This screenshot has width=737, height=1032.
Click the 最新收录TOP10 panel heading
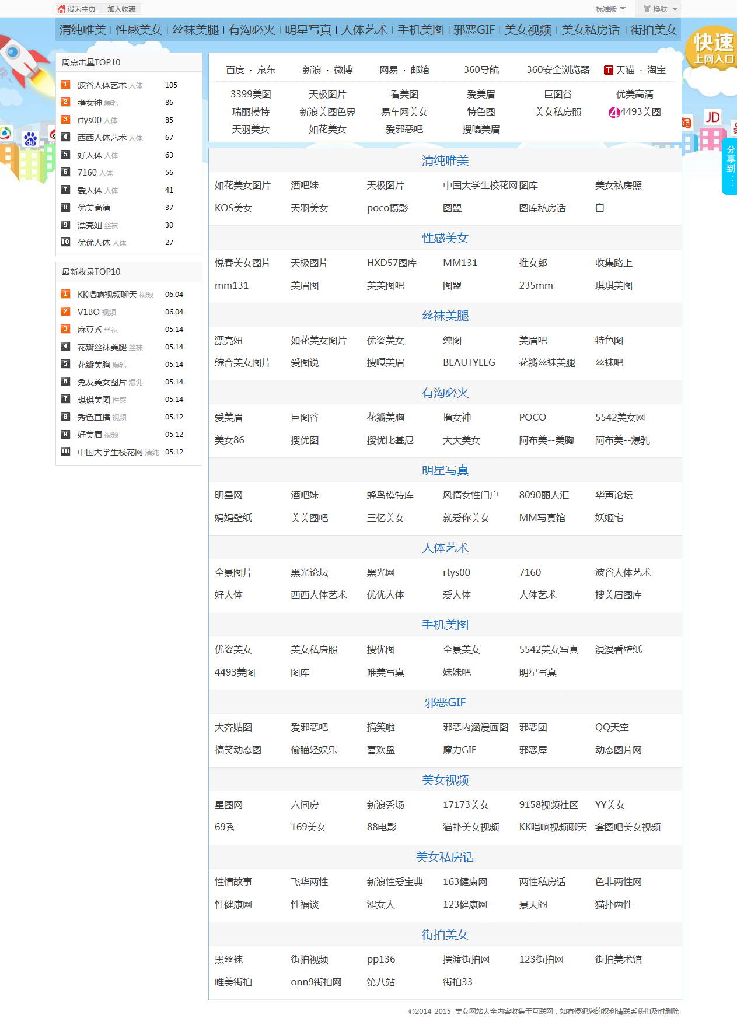tap(91, 272)
